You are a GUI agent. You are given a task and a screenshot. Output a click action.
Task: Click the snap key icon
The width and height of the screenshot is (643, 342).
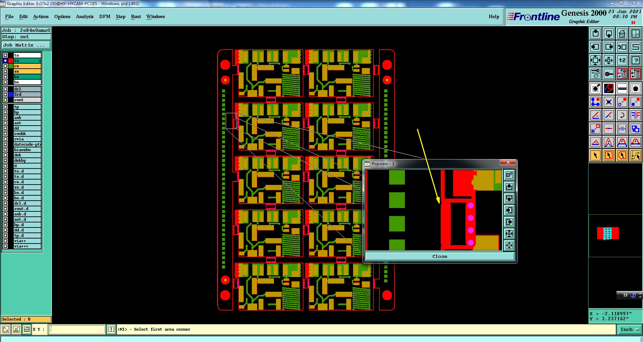(609, 74)
